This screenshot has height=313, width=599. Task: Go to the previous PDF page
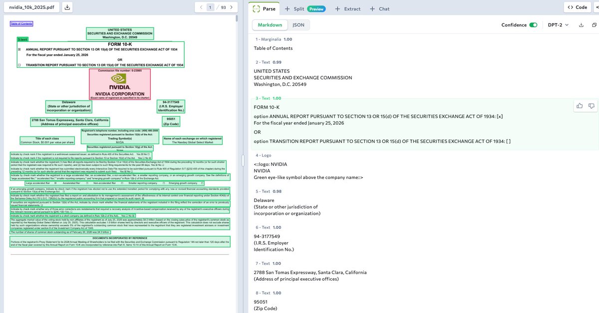201,7
